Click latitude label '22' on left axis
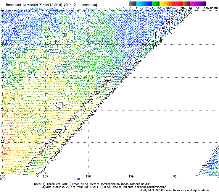The width and height of the screenshot is (219, 192). [x=2, y=141]
